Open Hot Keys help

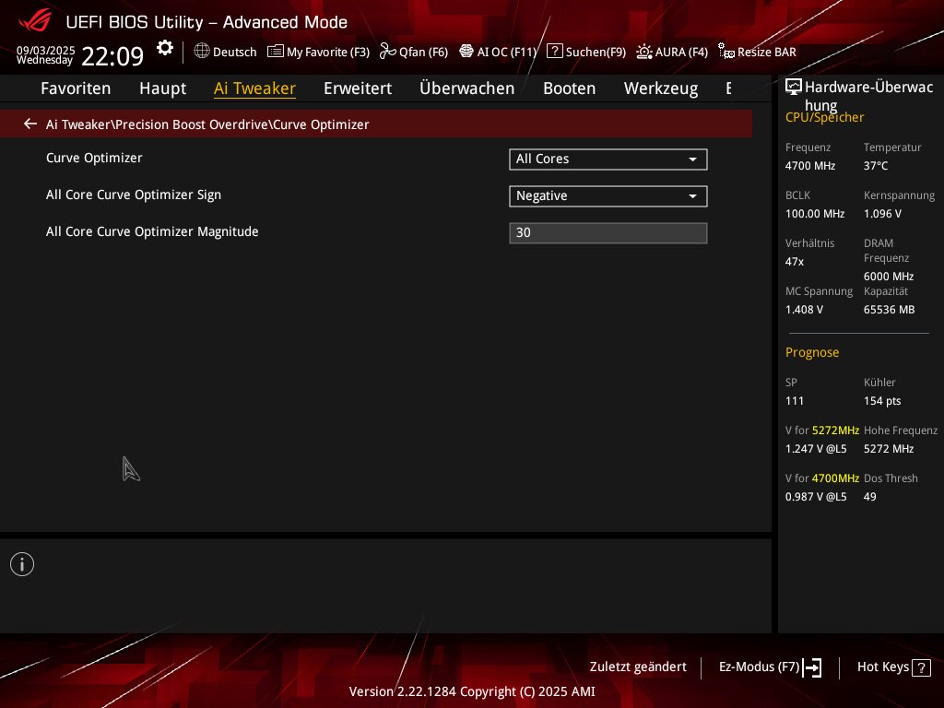(x=894, y=667)
